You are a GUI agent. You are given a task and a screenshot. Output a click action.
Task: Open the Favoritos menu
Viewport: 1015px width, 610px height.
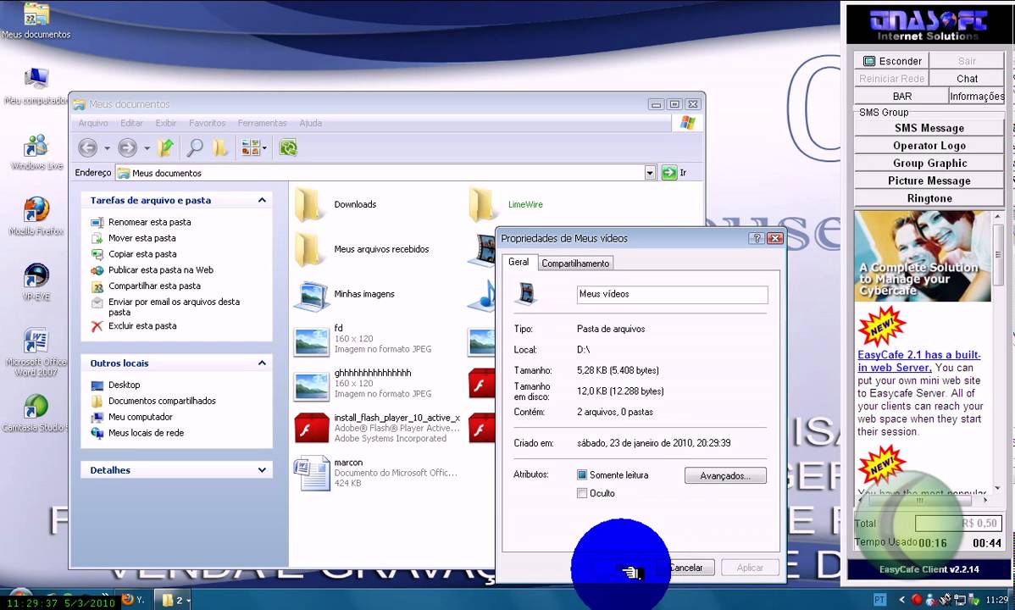click(x=207, y=123)
